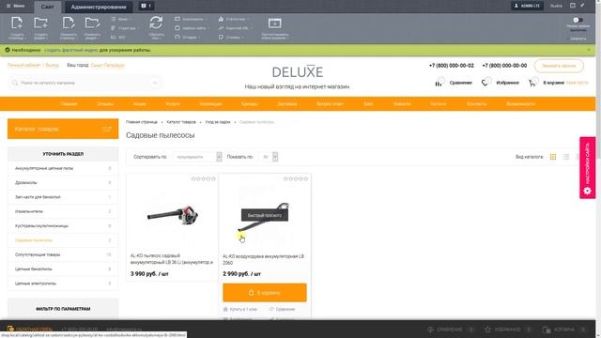Viewport: 601px width, 338px height.
Task: Rate the 3 990 руб. product stars
Action: [203, 178]
